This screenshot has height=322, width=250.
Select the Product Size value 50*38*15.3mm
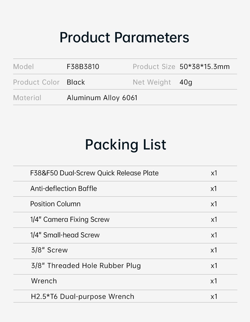click(x=204, y=67)
